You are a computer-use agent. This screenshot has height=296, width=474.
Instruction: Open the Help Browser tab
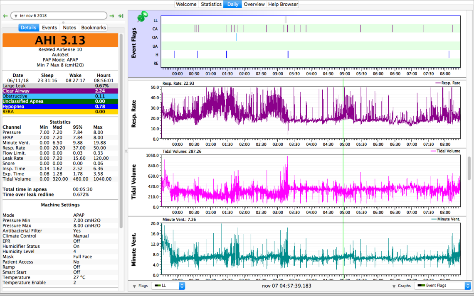coord(283,4)
